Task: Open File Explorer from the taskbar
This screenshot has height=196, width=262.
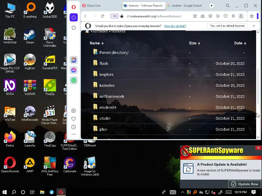Action: (42, 192)
